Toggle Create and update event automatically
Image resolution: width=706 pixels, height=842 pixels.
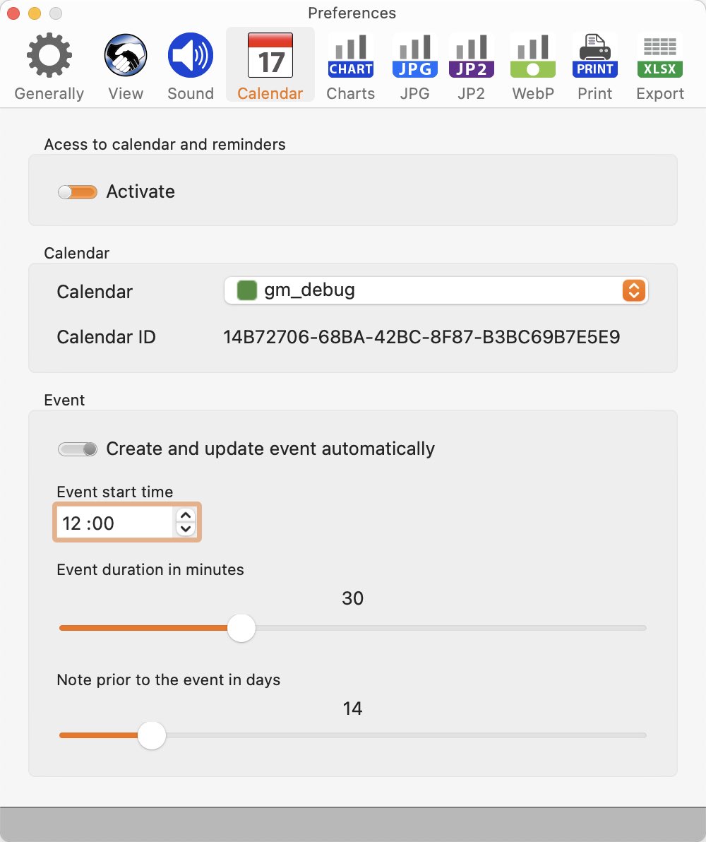[78, 449]
